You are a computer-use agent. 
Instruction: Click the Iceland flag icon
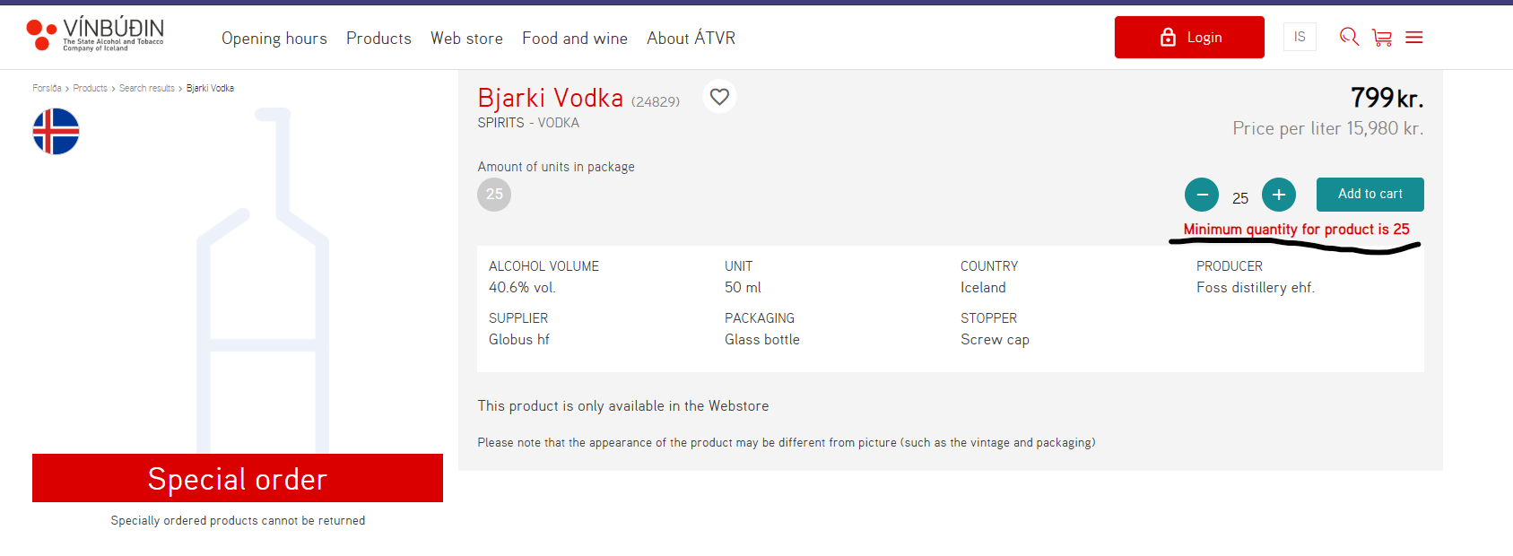click(56, 132)
